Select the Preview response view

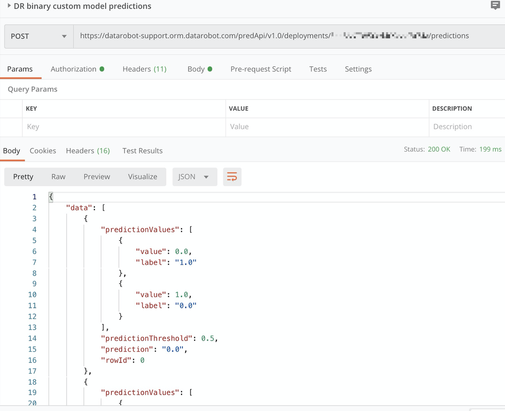tap(97, 177)
